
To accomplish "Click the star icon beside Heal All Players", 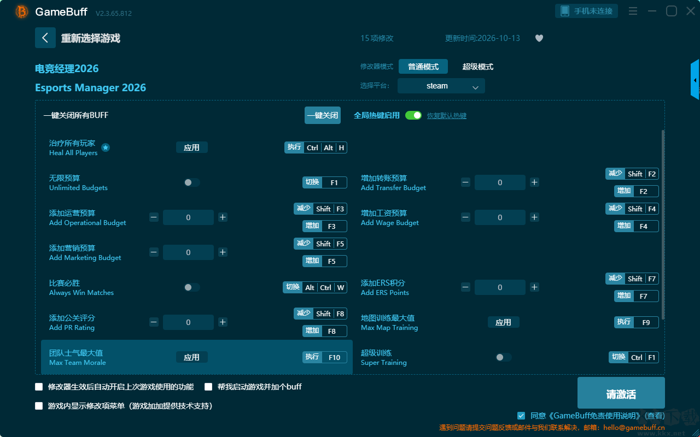I will point(106,147).
